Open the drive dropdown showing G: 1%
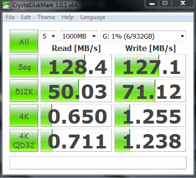Screen dimensions: 196x178 click(x=143, y=36)
